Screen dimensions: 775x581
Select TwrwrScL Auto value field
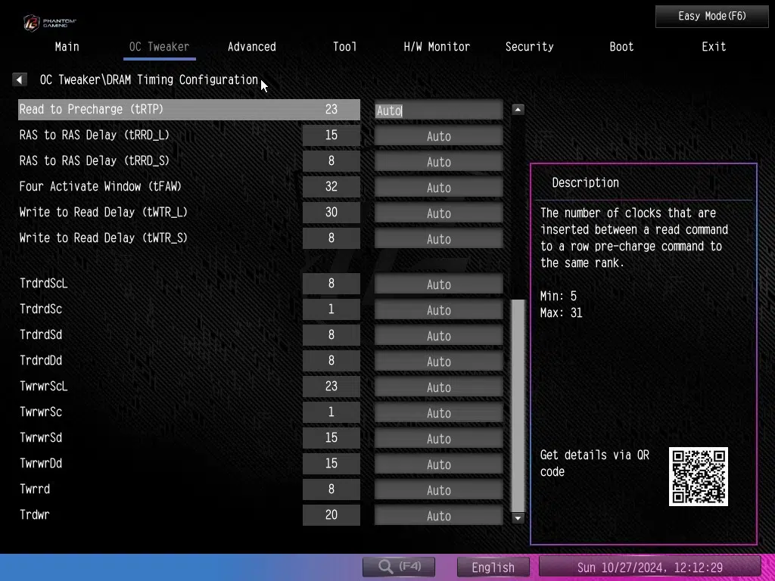pyautogui.click(x=438, y=387)
